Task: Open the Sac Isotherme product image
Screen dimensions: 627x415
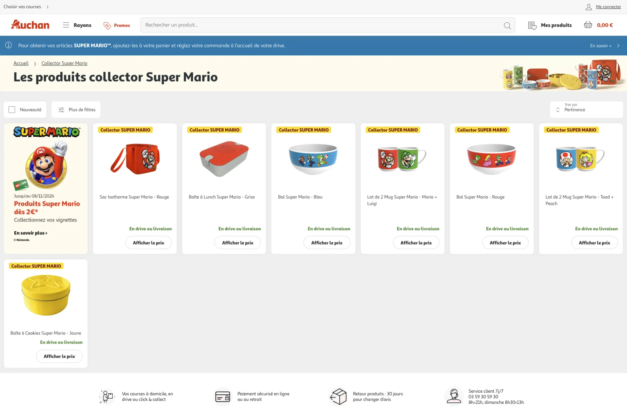Action: click(135, 159)
